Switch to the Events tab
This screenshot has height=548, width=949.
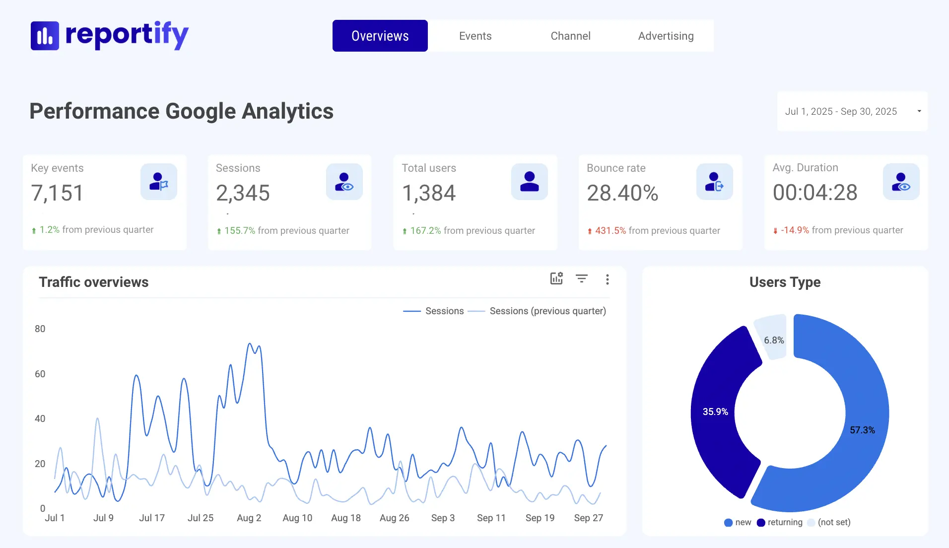(475, 35)
